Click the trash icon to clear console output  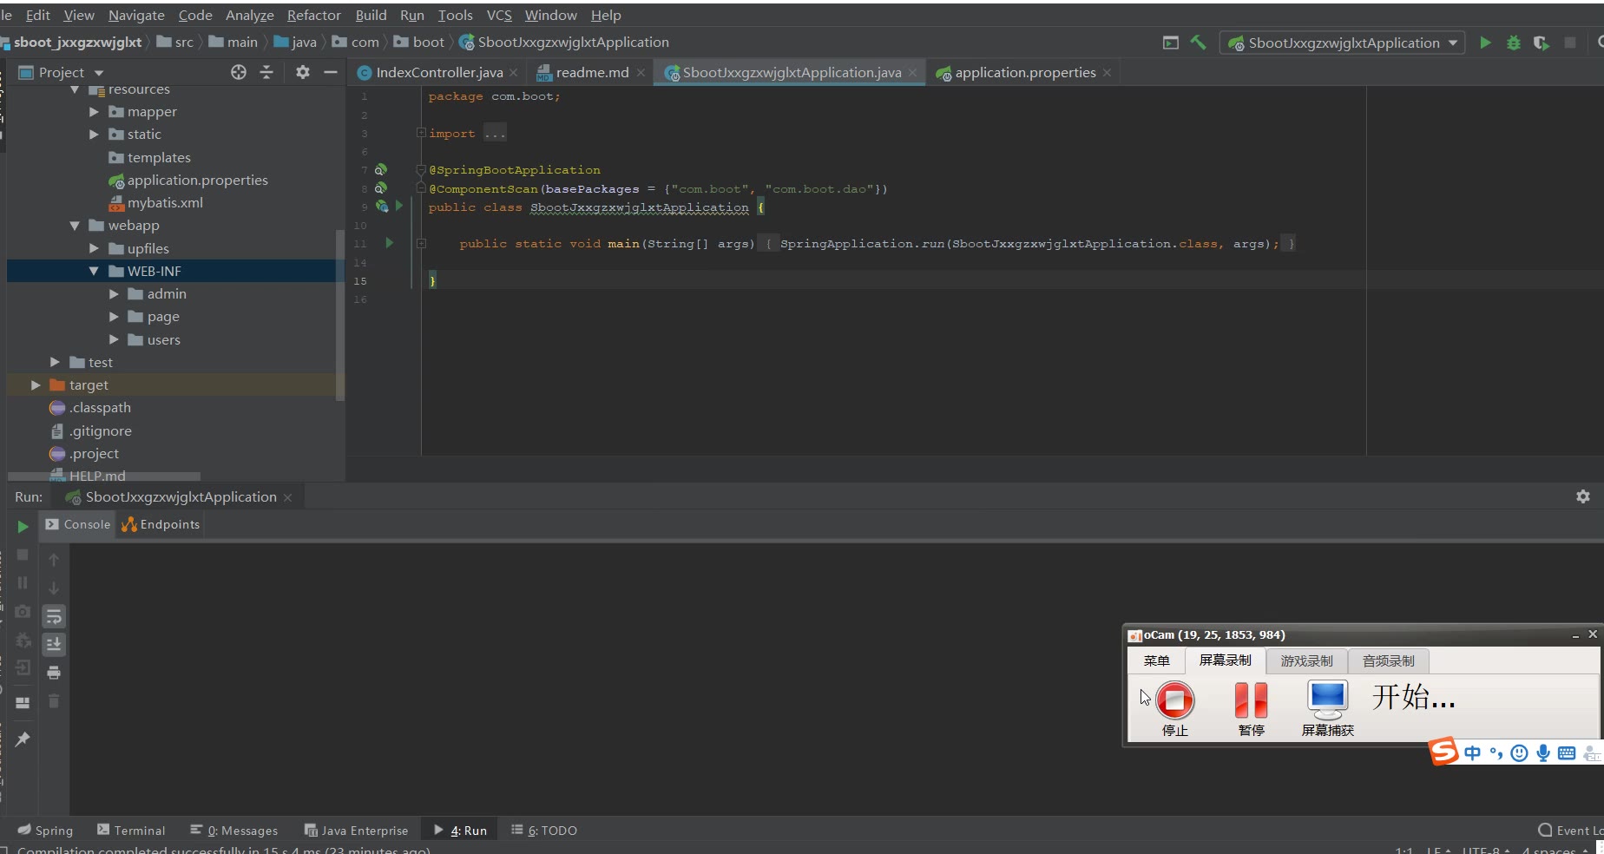click(x=54, y=701)
